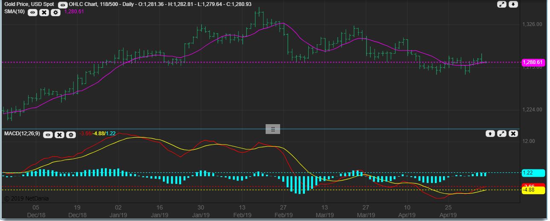Click the '13 Feb/19' date axis label
550x221 pixels.
click(x=242, y=211)
